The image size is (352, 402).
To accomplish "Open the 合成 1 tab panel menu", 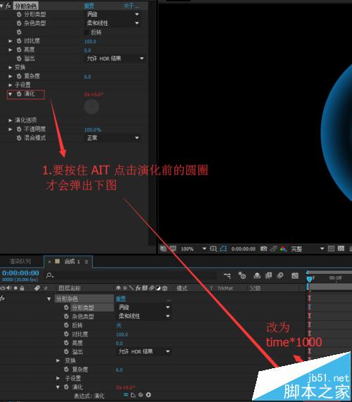I will tap(87, 262).
